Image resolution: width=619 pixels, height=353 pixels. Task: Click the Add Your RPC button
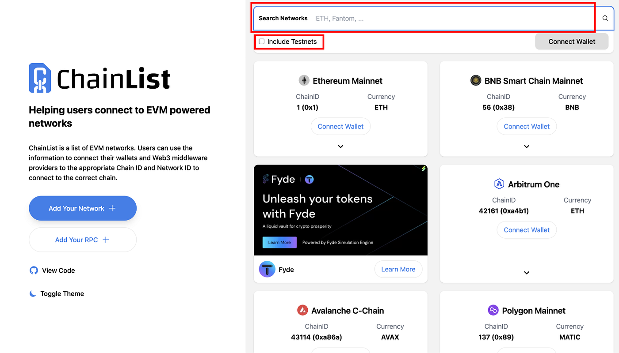click(83, 240)
